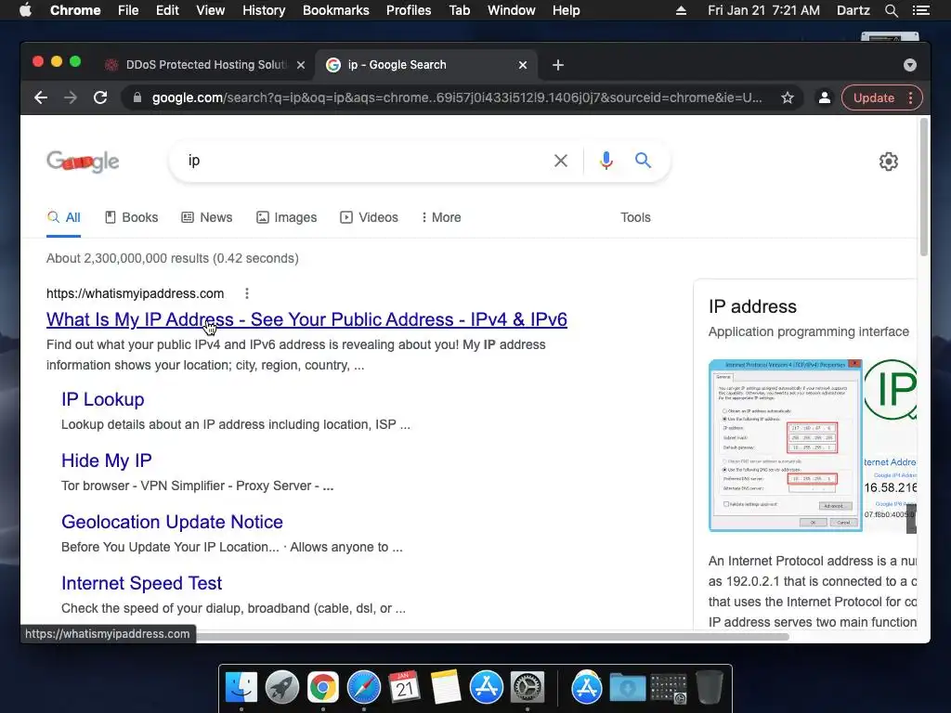Close the ip - Google Search tab
951x713 pixels.
[523, 65]
